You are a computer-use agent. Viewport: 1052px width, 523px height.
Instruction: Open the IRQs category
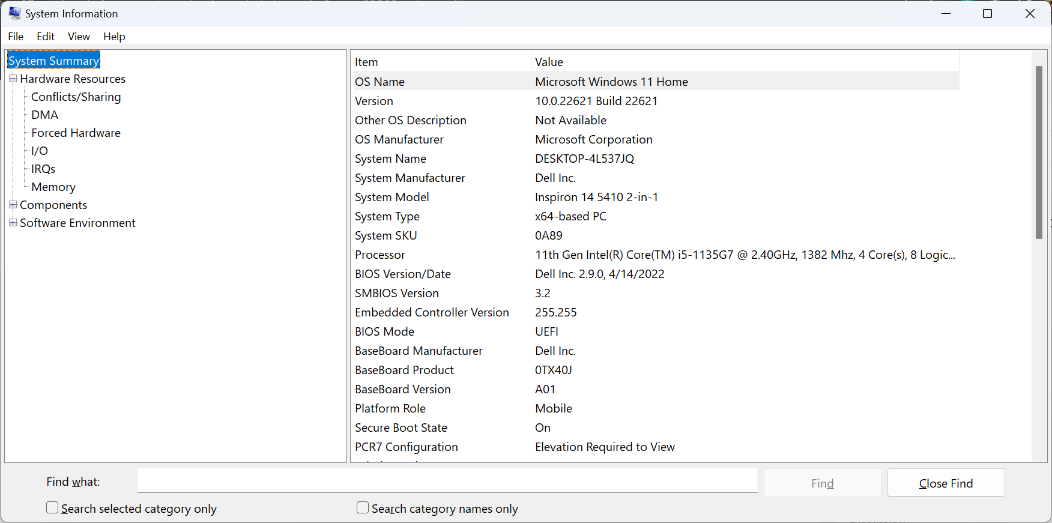(43, 169)
